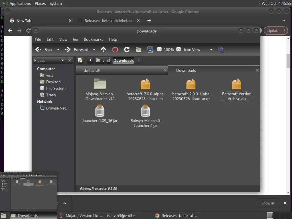Screen dimensions: 292x219
Task: Expand the Chrome downloads bar caret
Action: pos(65,203)
